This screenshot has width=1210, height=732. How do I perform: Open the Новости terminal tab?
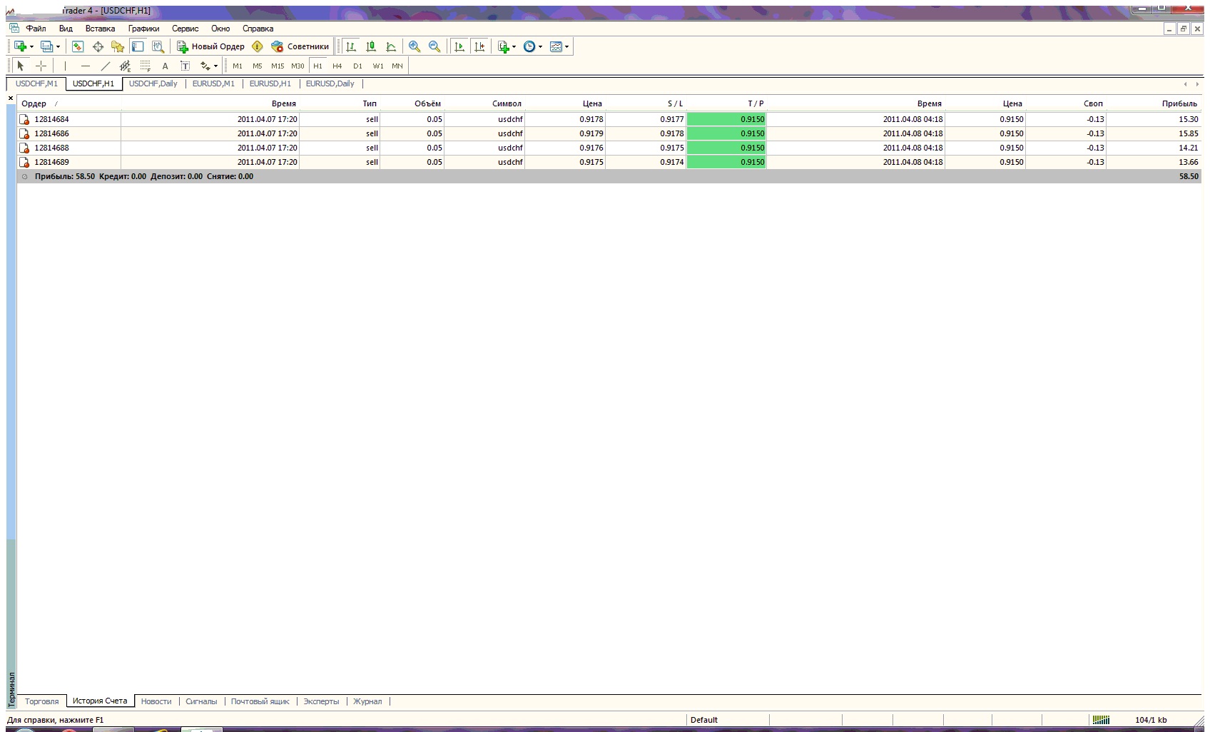[156, 701]
